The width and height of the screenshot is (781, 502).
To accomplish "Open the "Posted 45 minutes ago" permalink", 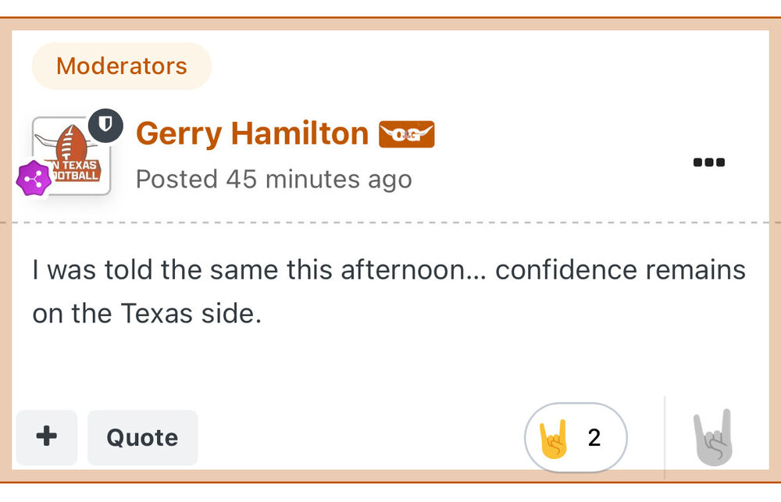I will (x=273, y=179).
